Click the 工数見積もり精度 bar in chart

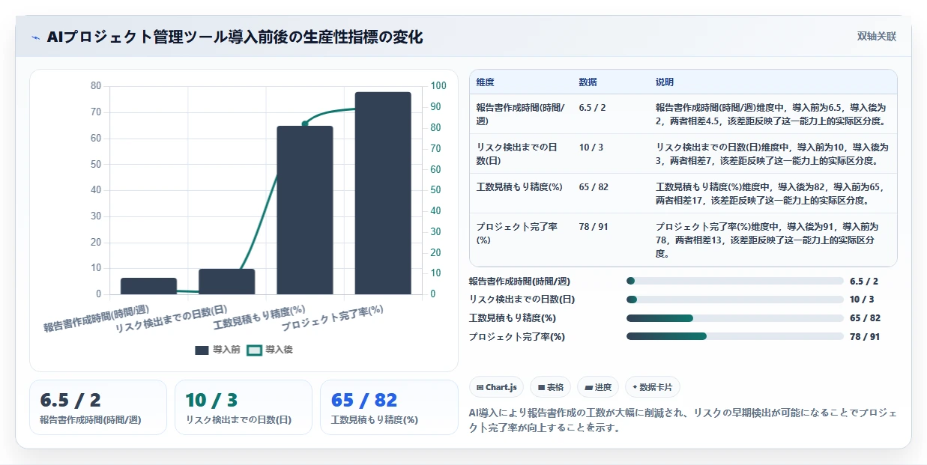point(305,210)
